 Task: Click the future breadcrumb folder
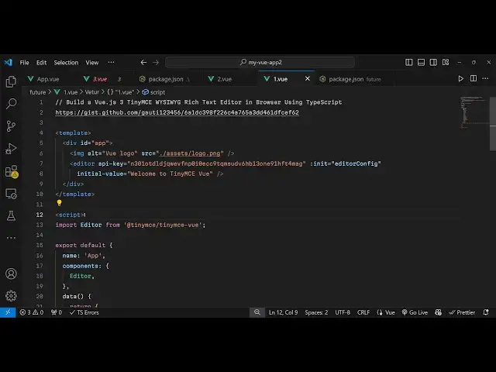(x=38, y=92)
